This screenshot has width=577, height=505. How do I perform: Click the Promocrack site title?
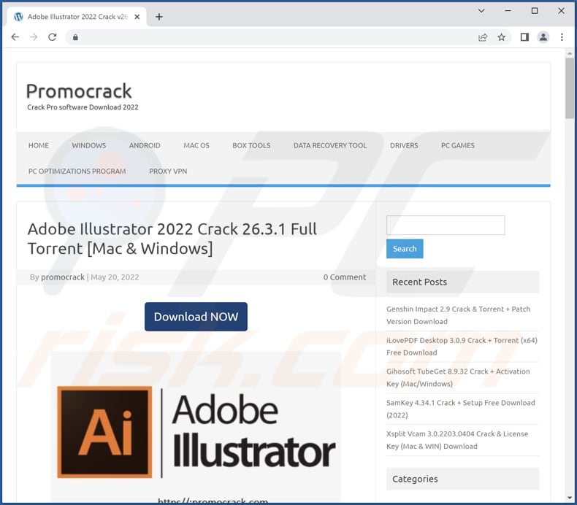pos(79,90)
